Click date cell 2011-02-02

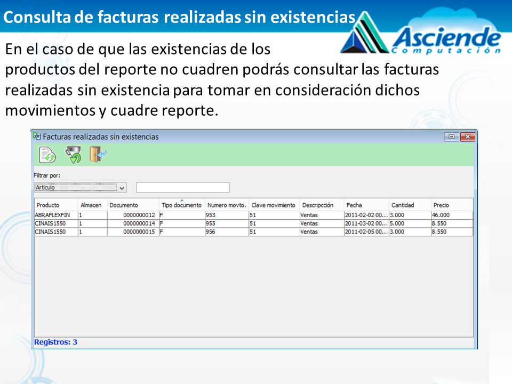[x=366, y=215]
